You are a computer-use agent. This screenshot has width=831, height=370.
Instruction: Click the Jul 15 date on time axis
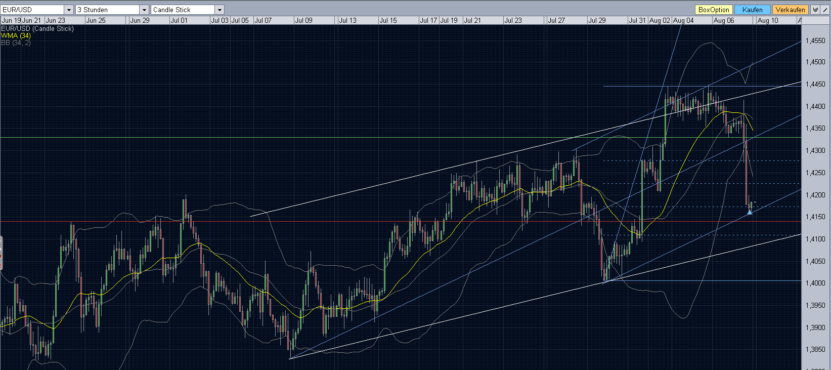click(388, 20)
